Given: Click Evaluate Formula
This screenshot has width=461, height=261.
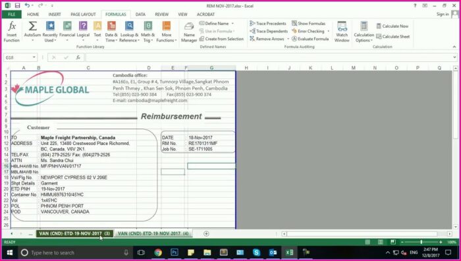Looking at the screenshot, I should click(x=310, y=38).
